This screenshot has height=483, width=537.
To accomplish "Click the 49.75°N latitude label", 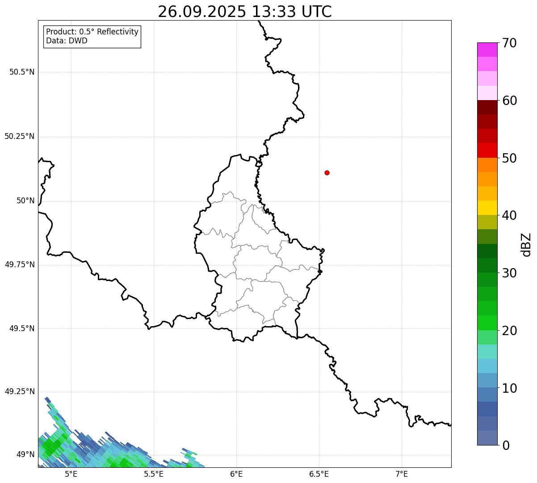I will coord(20,265).
